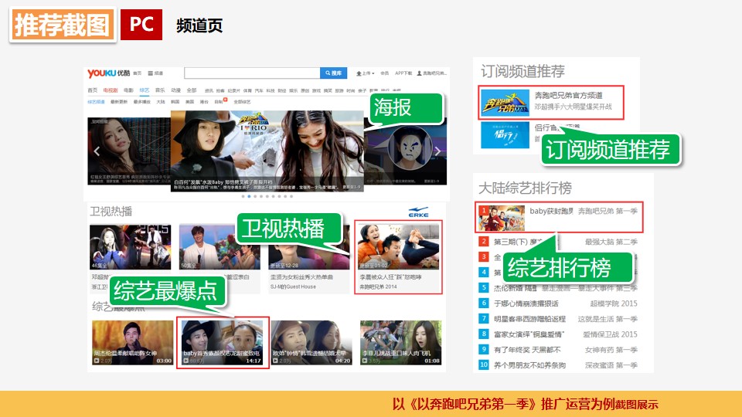Open the 更新至01-02 奔跑吧兄弟 thumbnail
Viewport: 742px width, 417px height.
tap(399, 247)
